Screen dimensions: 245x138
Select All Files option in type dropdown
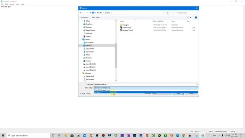[x=146, y=92]
